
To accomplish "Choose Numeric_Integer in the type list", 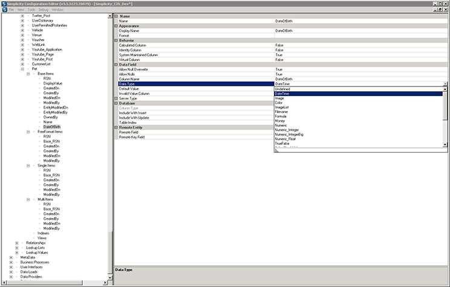I will point(359,130).
